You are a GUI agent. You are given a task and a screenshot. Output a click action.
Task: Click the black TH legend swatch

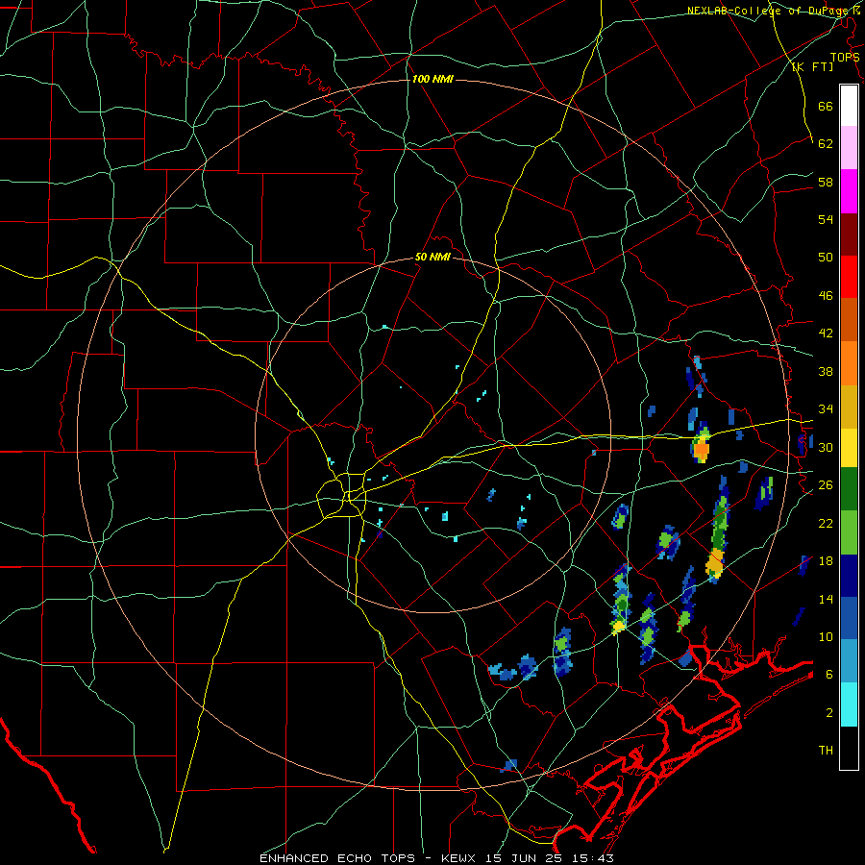click(x=849, y=748)
